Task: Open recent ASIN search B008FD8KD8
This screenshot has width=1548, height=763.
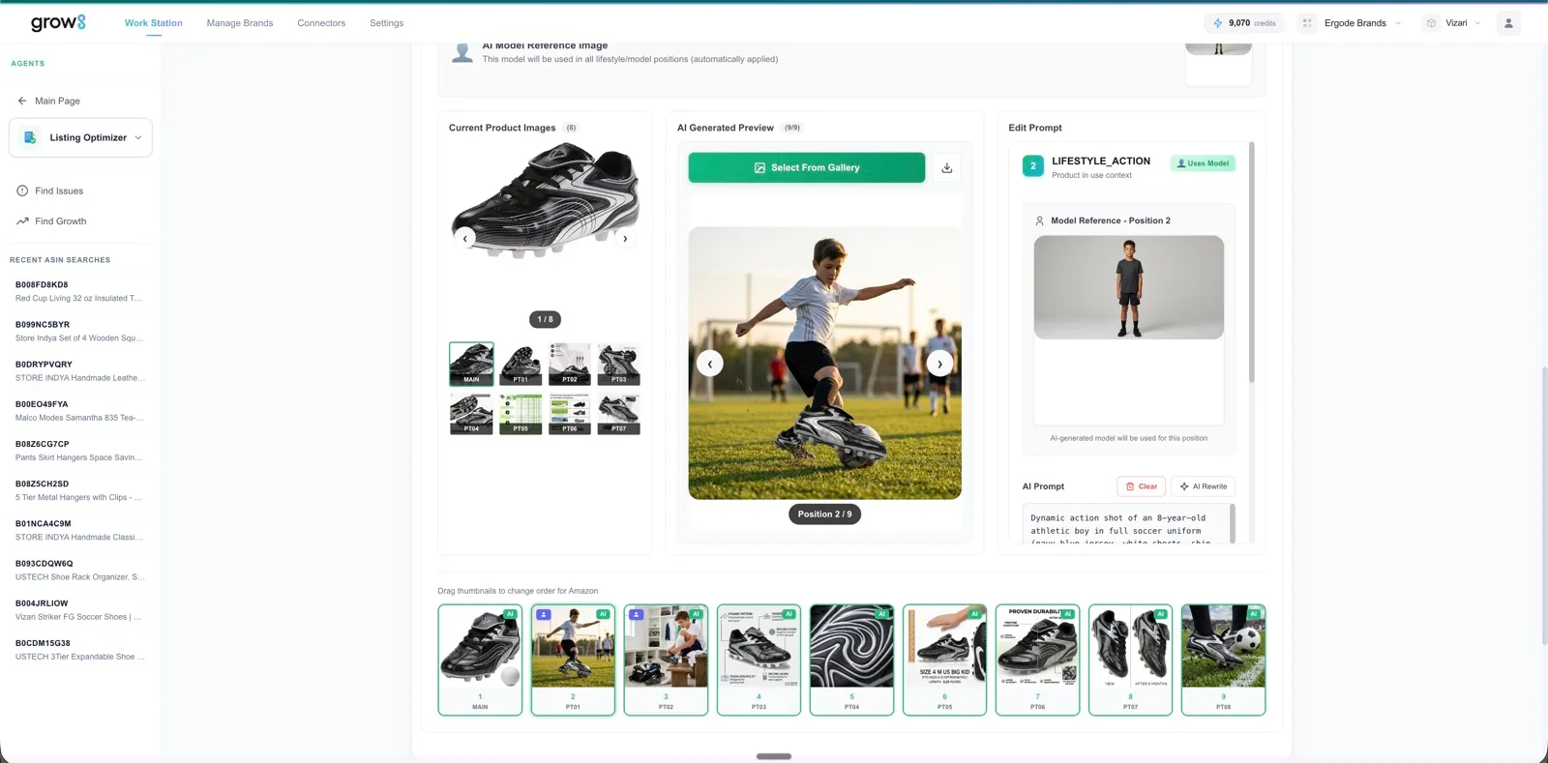Action: [80, 291]
